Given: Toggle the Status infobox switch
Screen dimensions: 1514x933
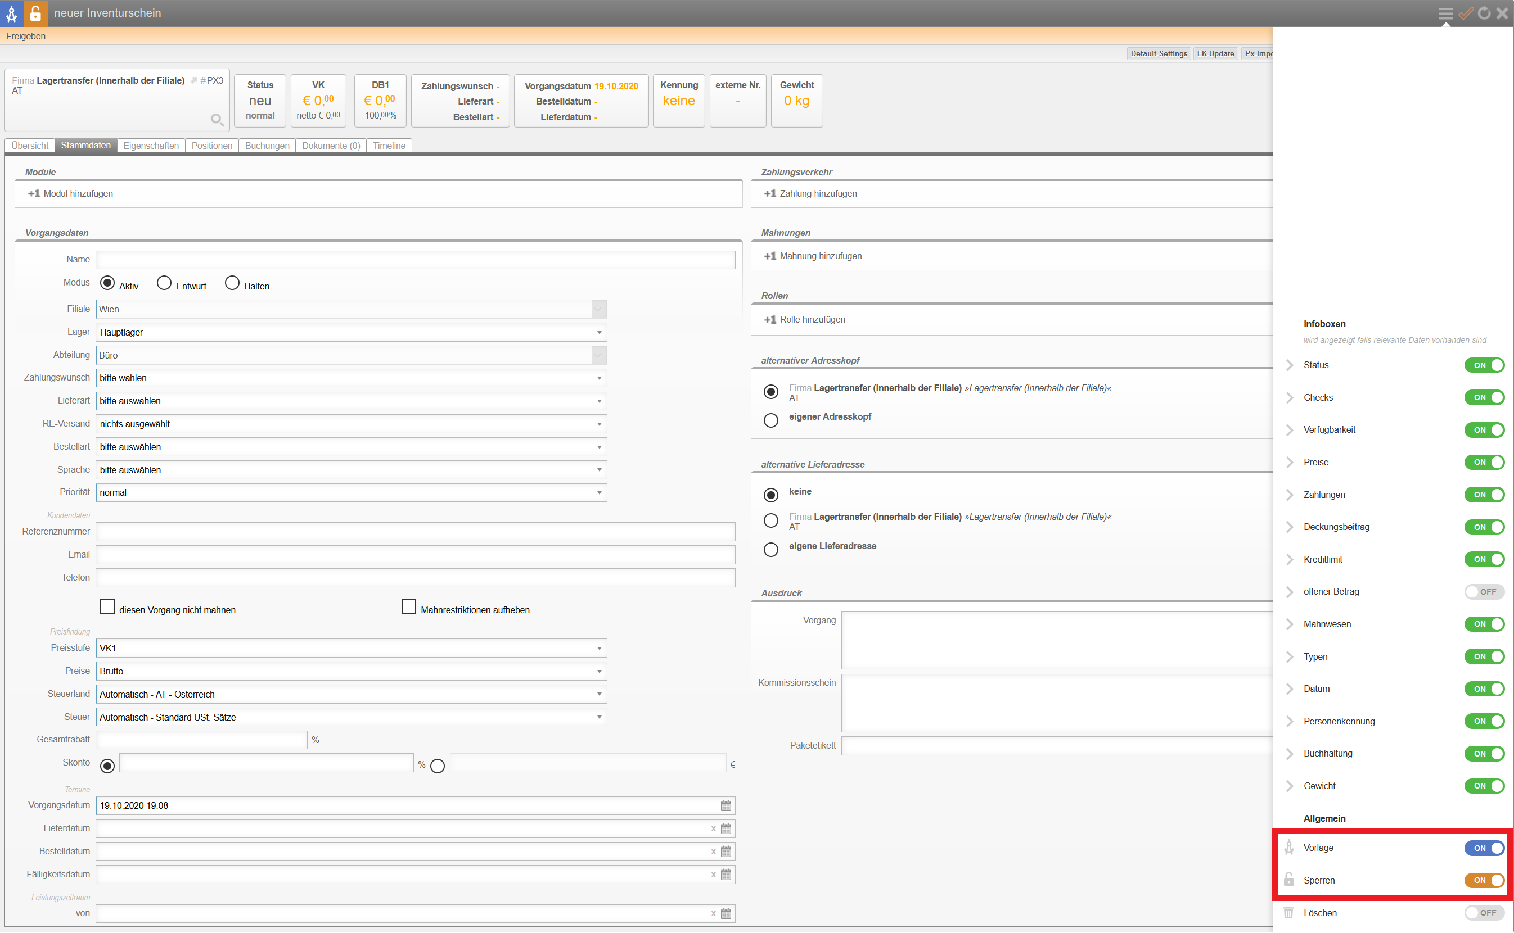Looking at the screenshot, I should tap(1484, 365).
